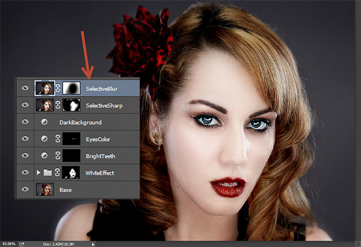The width and height of the screenshot is (361, 247).
Task: Click the EyesColor adjustment layer icon
Action: 44,139
